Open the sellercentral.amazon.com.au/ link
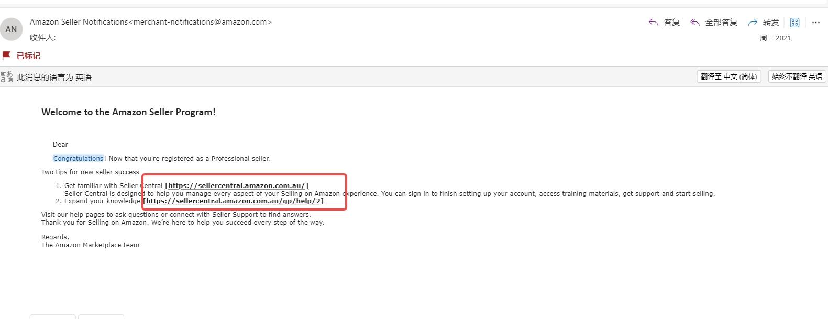 coord(237,185)
